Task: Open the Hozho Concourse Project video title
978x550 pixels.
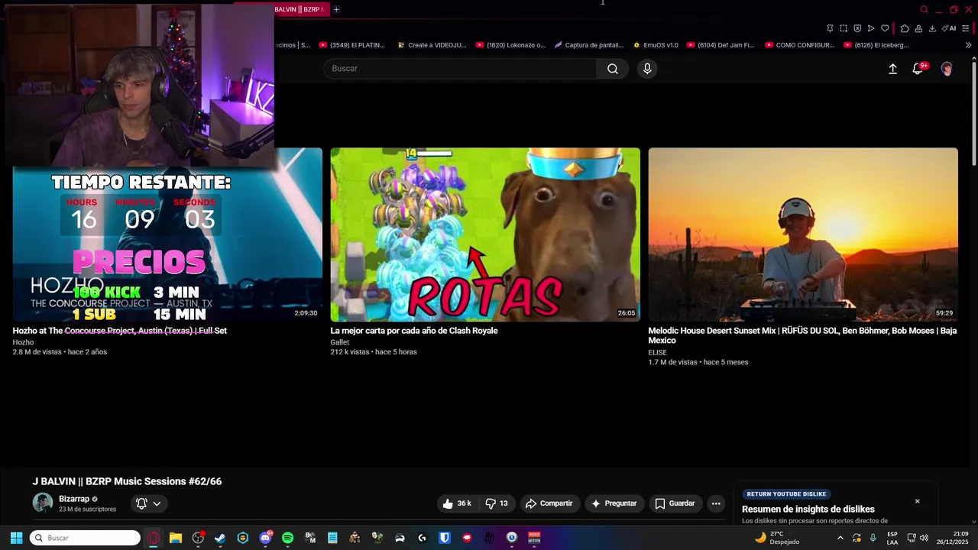Action: [x=120, y=331]
